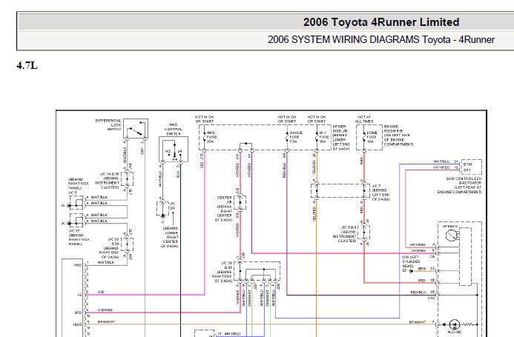This screenshot has width=514, height=337.
Task: Click the "DRIVER SIDE J/B" description text
Action: coord(341,138)
